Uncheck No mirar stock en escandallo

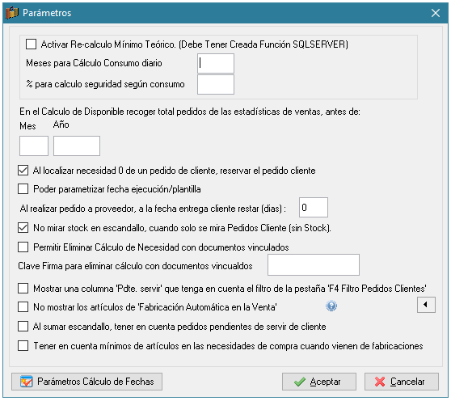coord(23,227)
